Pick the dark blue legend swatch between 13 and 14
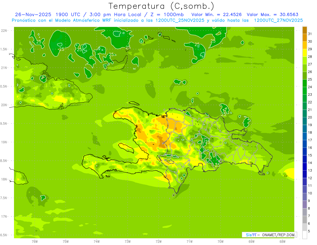317x245 pixels. 305,167
